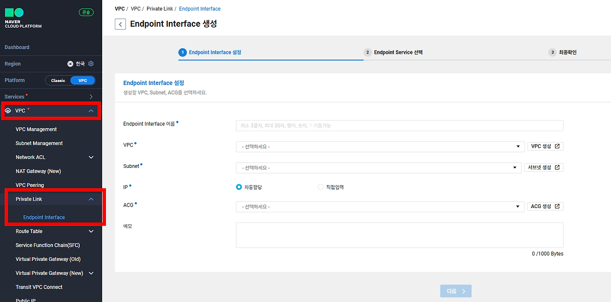
Task: Collapse the VPC sidebar section chevron
Action: [91, 111]
